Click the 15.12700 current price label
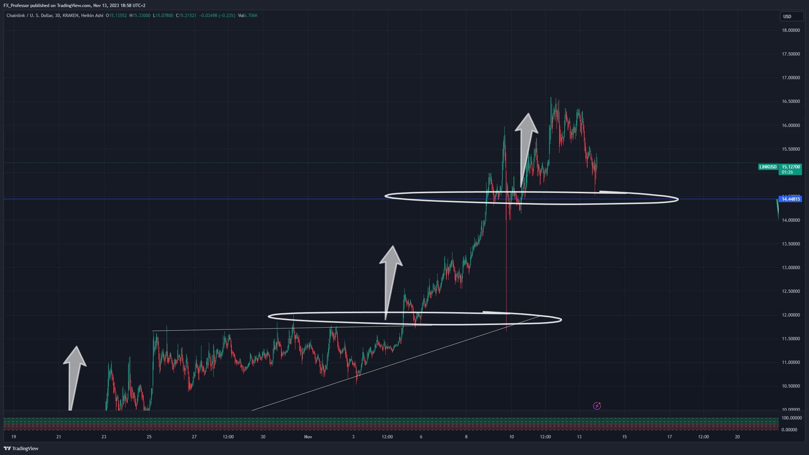809x455 pixels. [x=791, y=167]
